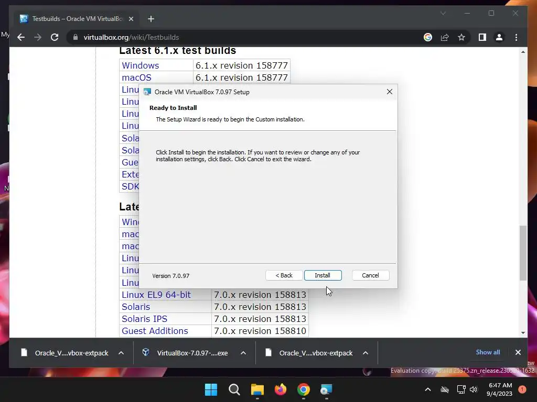537x402 pixels.
Task: Select the Testbuilds – Oracle VM VirtualBox tab
Action: click(x=77, y=19)
